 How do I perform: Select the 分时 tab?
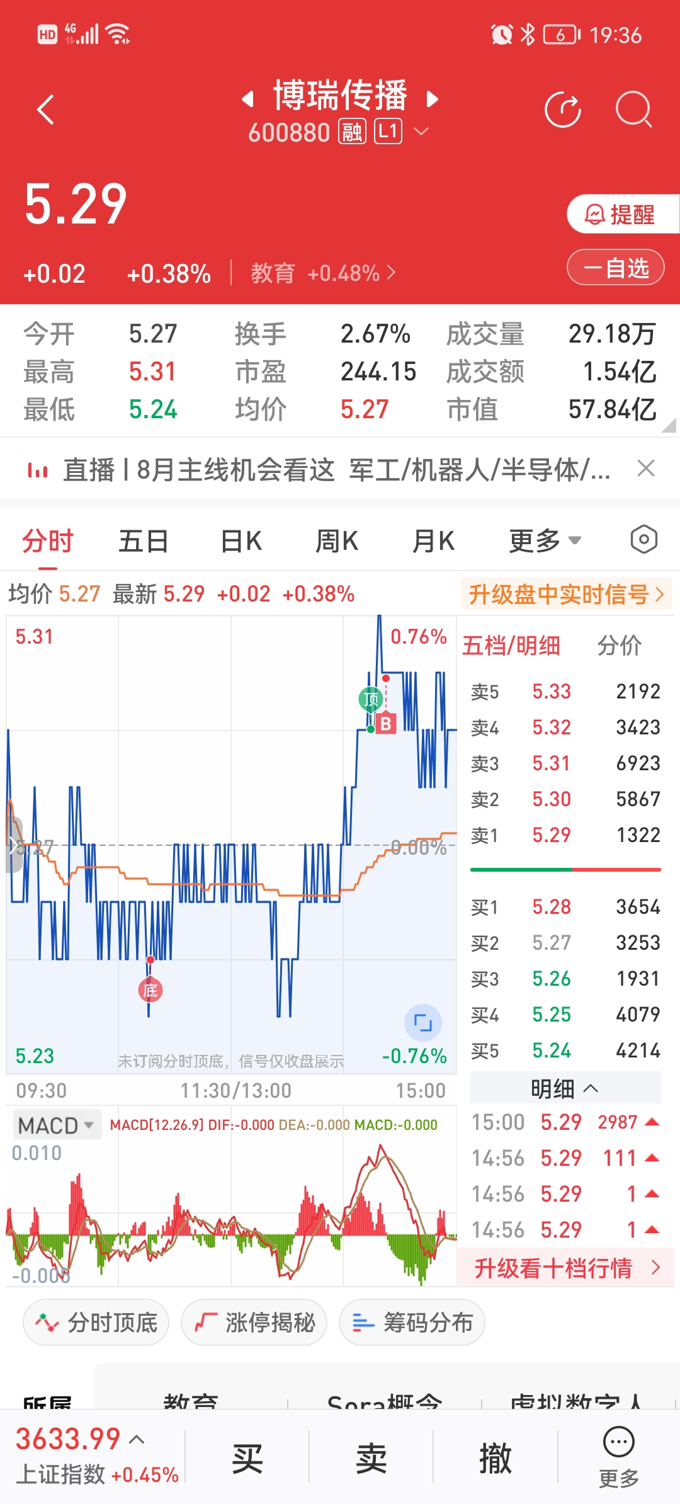(48, 541)
